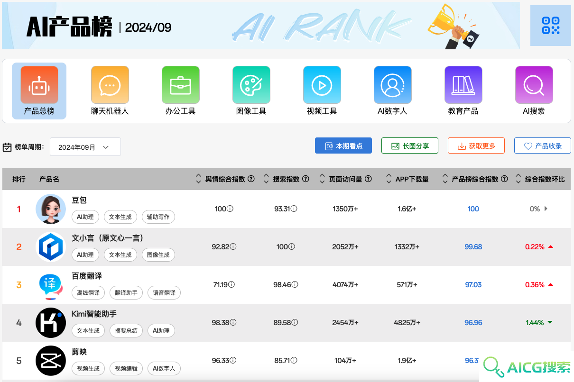Click info icon beside Kimi's 98.38 value
Screen dimensions: 574x382
point(233,323)
